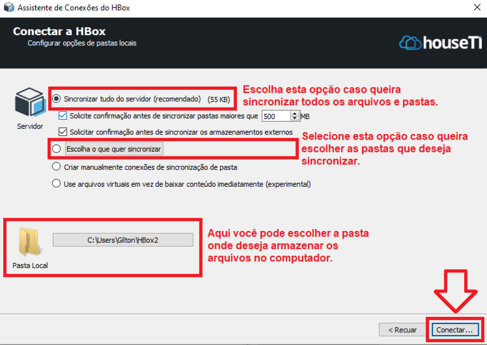Increase folder size limit with up arrow

(295, 114)
